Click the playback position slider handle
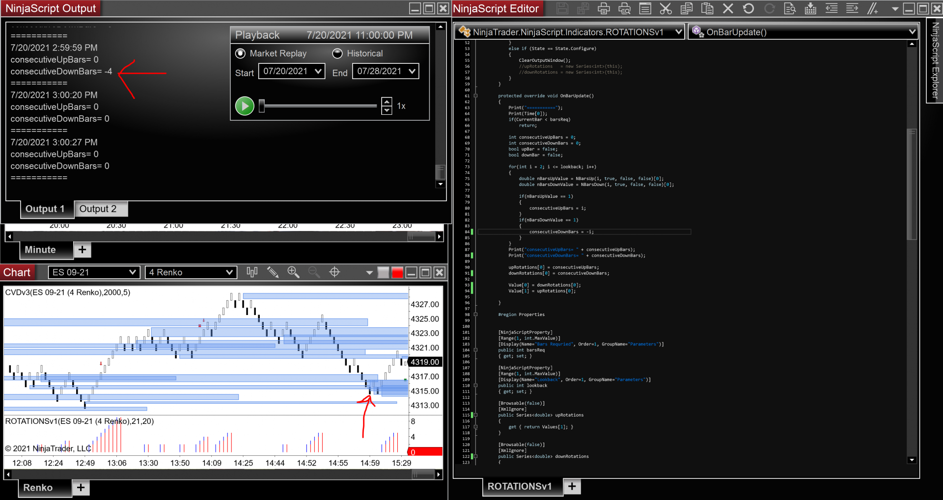Viewport: 943px width, 500px height. (262, 106)
